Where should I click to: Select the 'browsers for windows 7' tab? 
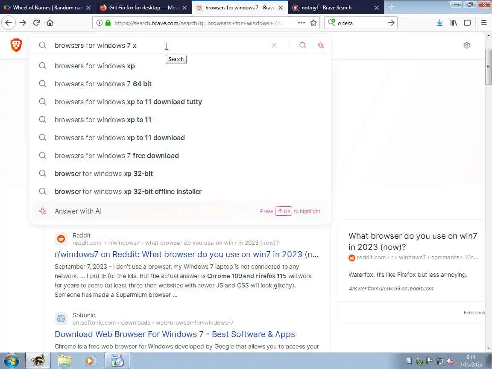point(240,8)
